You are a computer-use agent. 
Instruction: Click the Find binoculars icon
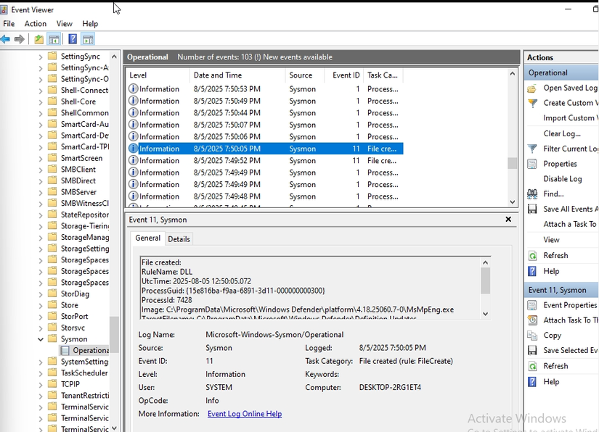pyautogui.click(x=532, y=194)
